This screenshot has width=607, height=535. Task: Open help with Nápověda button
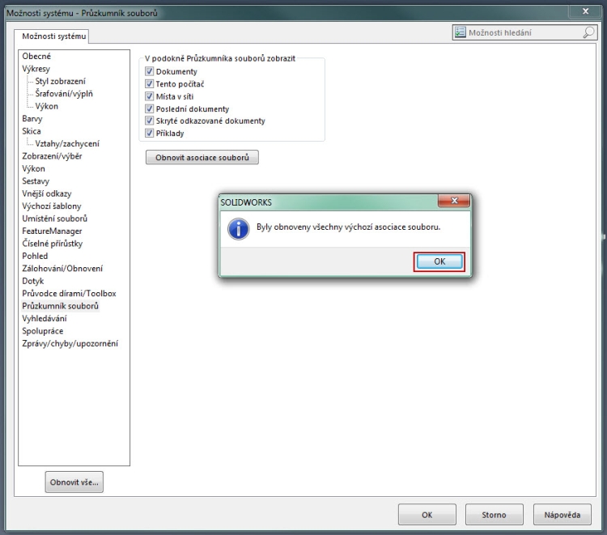pyautogui.click(x=562, y=515)
